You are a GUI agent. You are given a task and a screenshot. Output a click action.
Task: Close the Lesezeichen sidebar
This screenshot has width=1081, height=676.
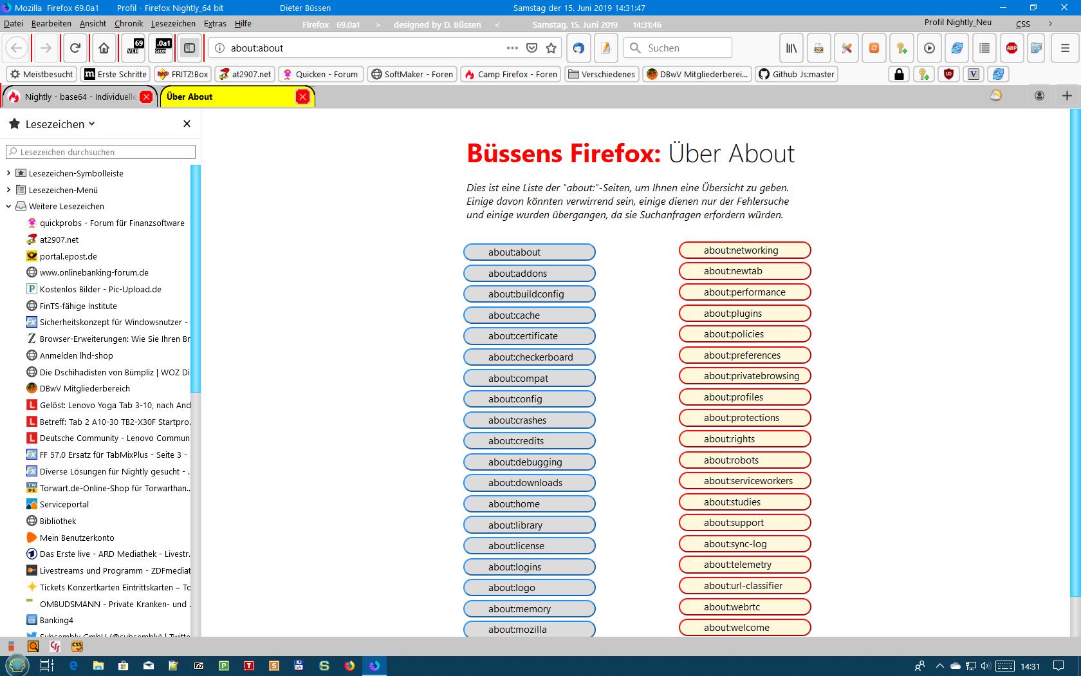pyautogui.click(x=187, y=124)
